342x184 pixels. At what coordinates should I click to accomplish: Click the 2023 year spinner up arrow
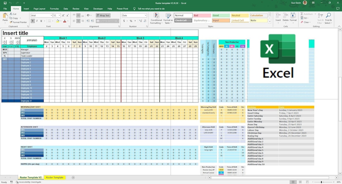tap(17, 41)
